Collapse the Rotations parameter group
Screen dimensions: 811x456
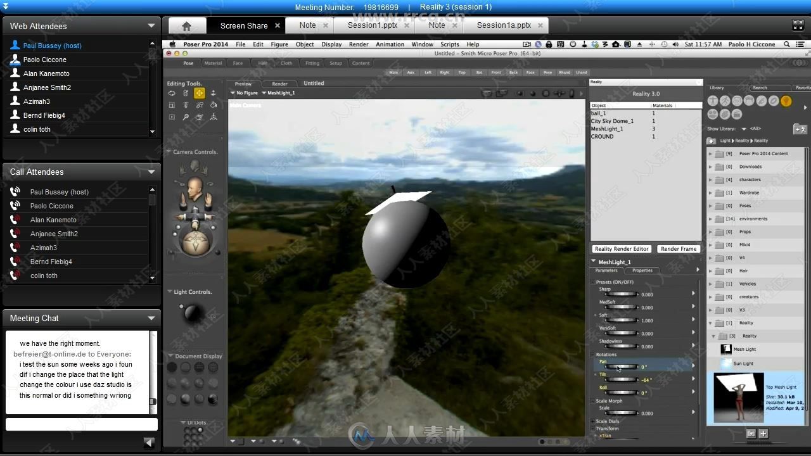594,355
